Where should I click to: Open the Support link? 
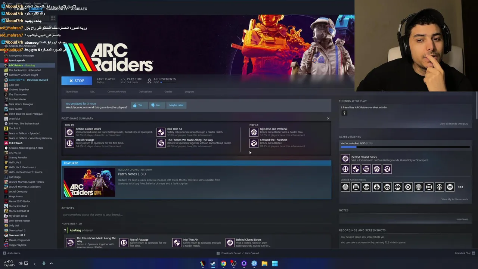coord(189,92)
